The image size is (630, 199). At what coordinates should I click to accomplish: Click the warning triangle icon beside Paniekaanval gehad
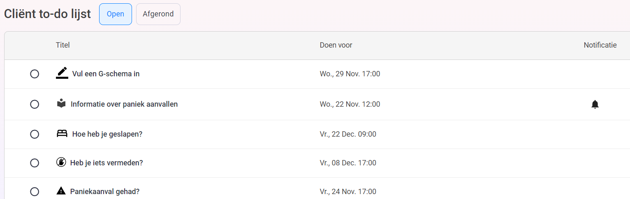(61, 191)
